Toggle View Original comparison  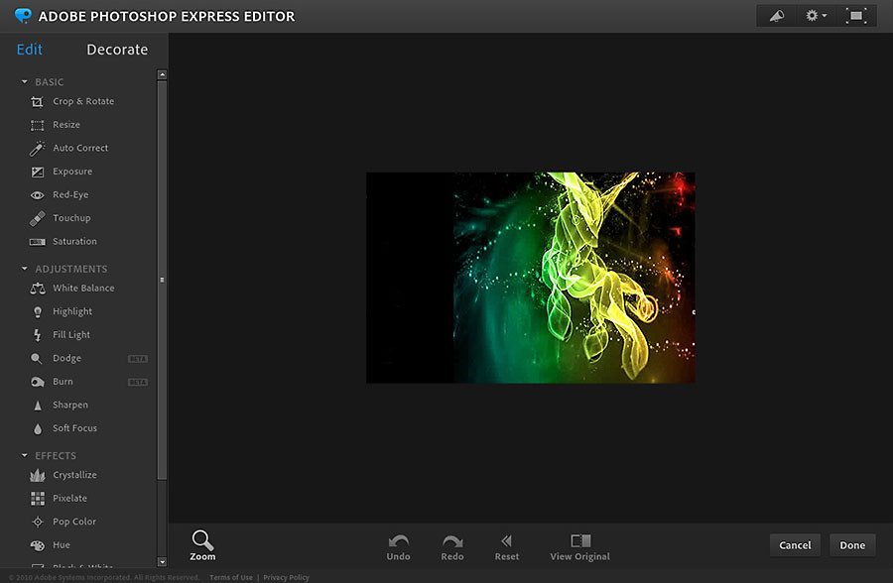[x=580, y=545]
